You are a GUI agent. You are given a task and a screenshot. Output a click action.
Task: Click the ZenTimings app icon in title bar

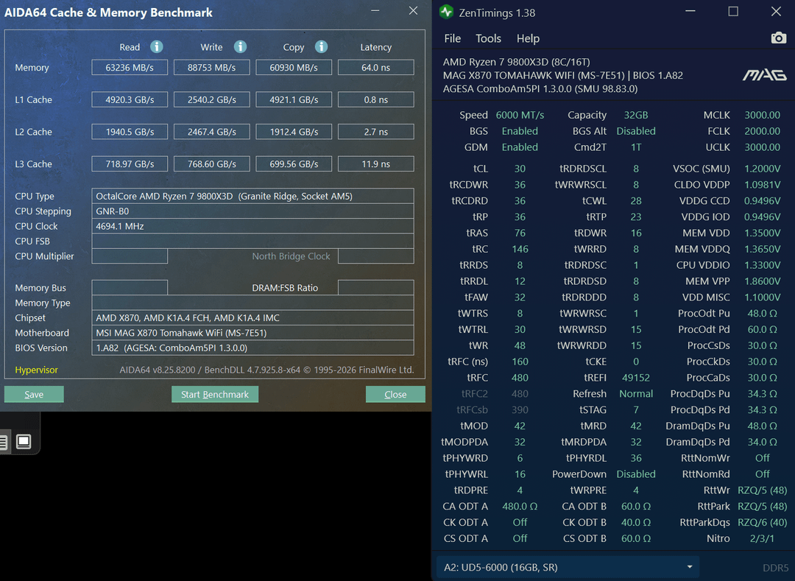446,12
